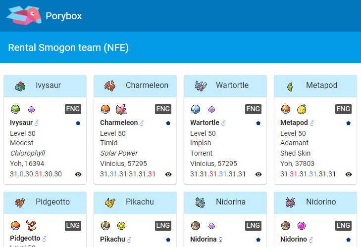Click the Charmeleon sprite icon
The image size is (361, 247).
click(x=110, y=85)
